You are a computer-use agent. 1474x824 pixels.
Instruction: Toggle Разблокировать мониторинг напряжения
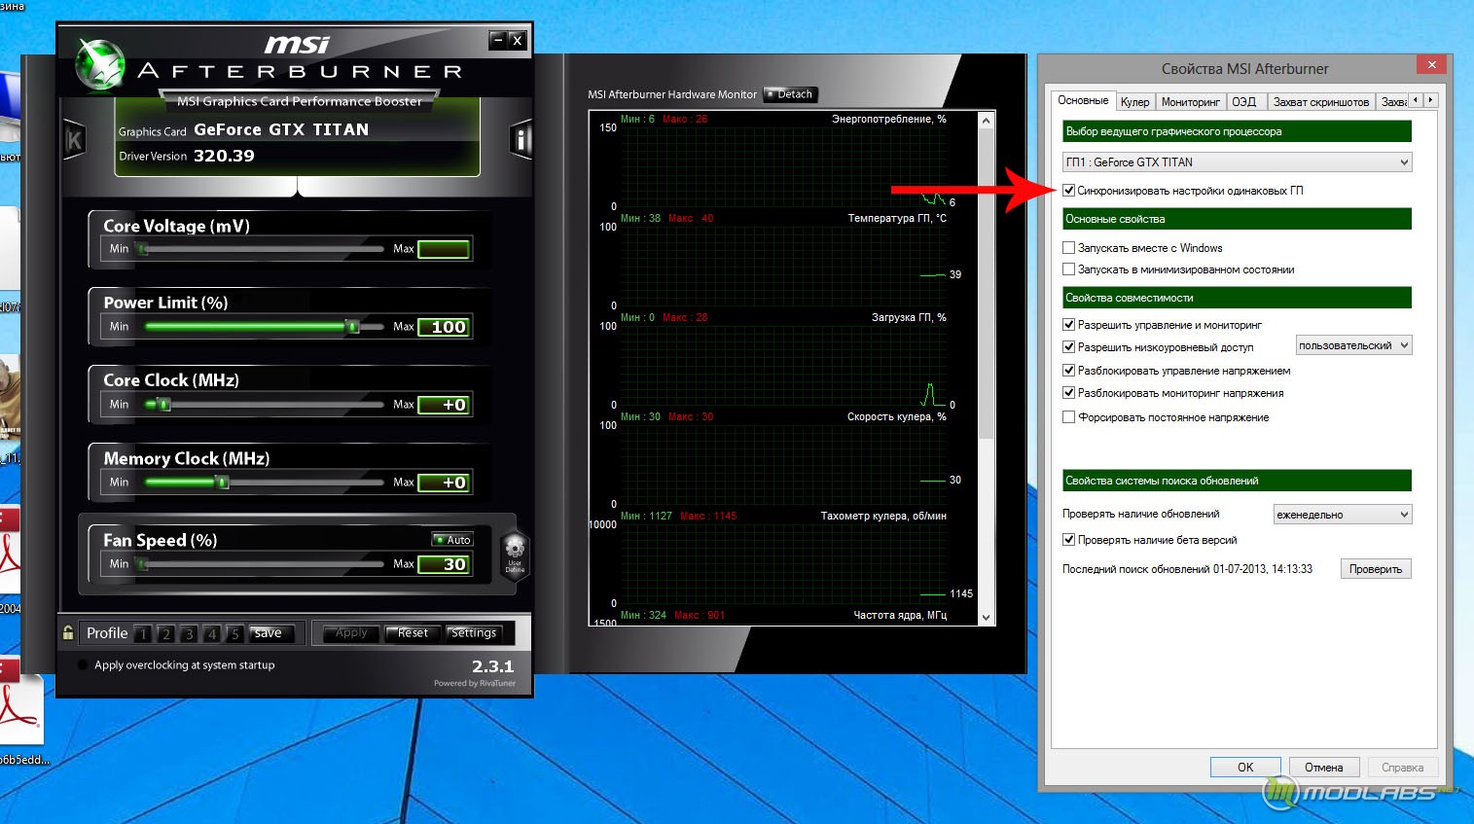coord(1069,393)
